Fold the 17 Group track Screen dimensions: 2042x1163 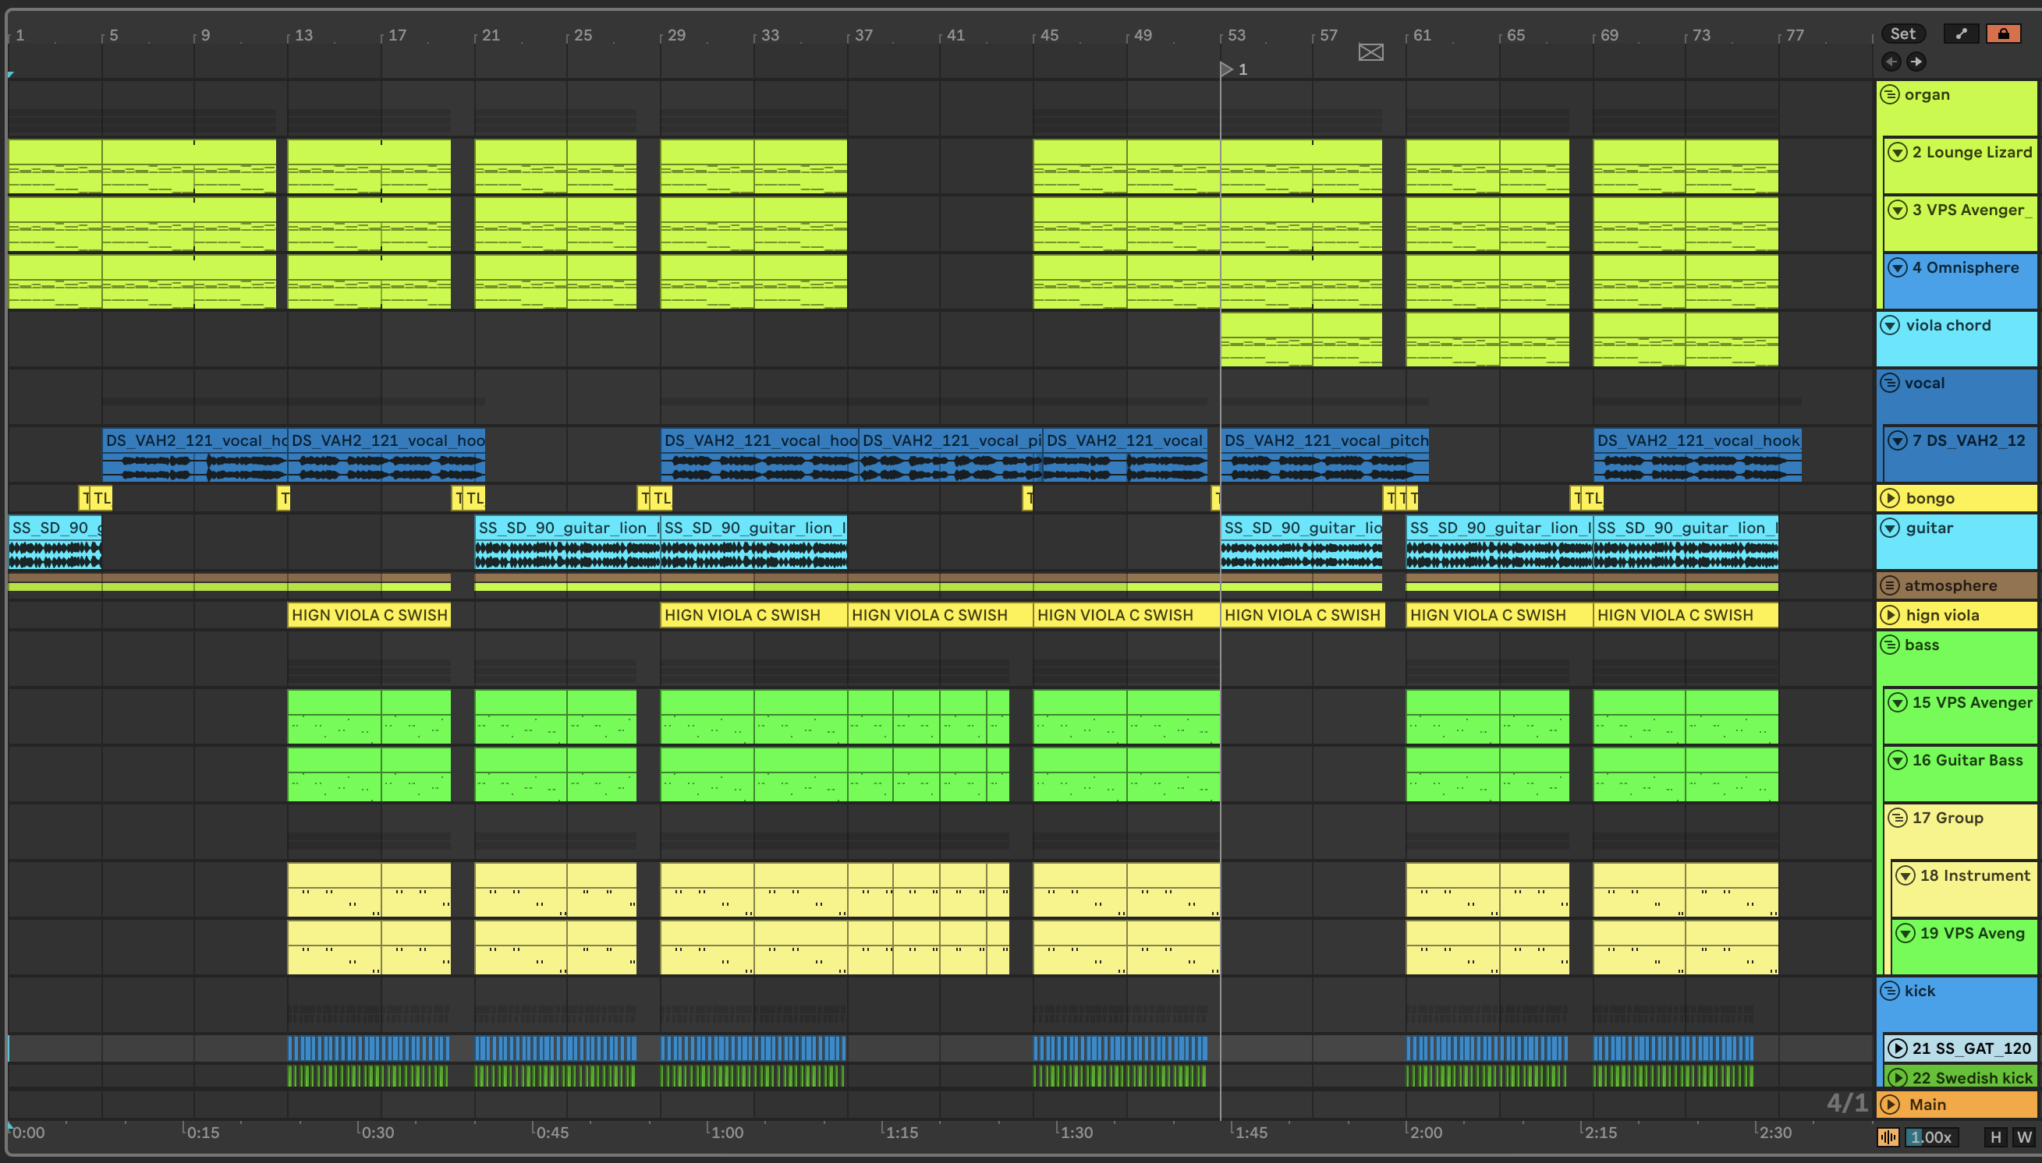(x=1898, y=817)
